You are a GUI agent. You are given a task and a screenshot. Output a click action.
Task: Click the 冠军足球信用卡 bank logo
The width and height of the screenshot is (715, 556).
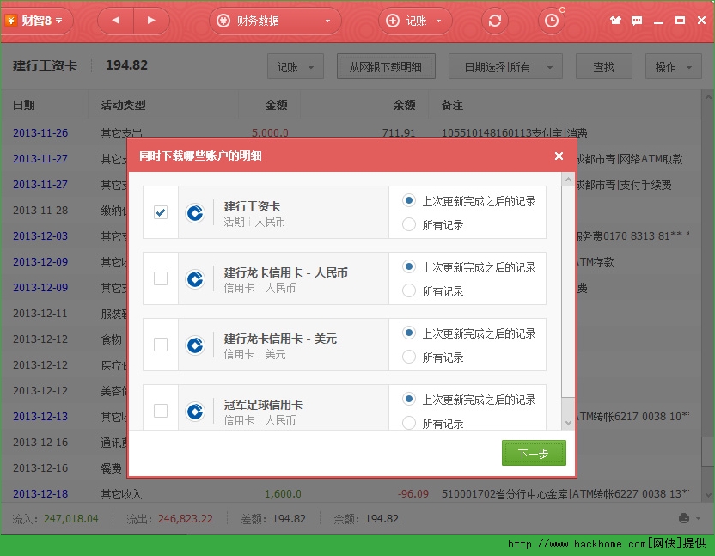tap(195, 411)
